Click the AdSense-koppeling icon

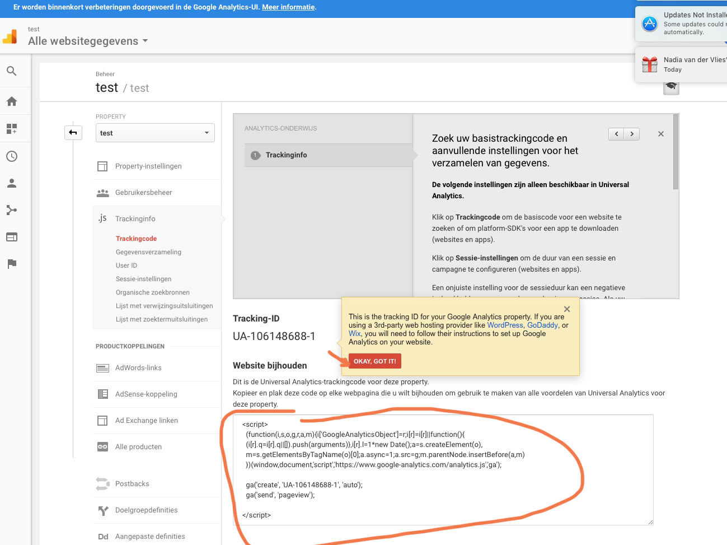pyautogui.click(x=102, y=394)
